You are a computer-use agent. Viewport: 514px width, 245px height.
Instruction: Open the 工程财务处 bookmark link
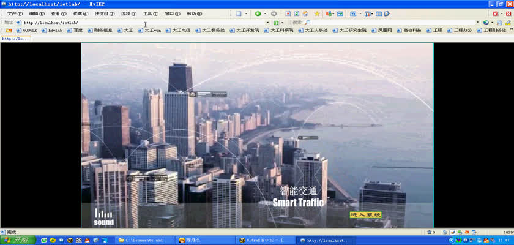pyautogui.click(x=492, y=30)
